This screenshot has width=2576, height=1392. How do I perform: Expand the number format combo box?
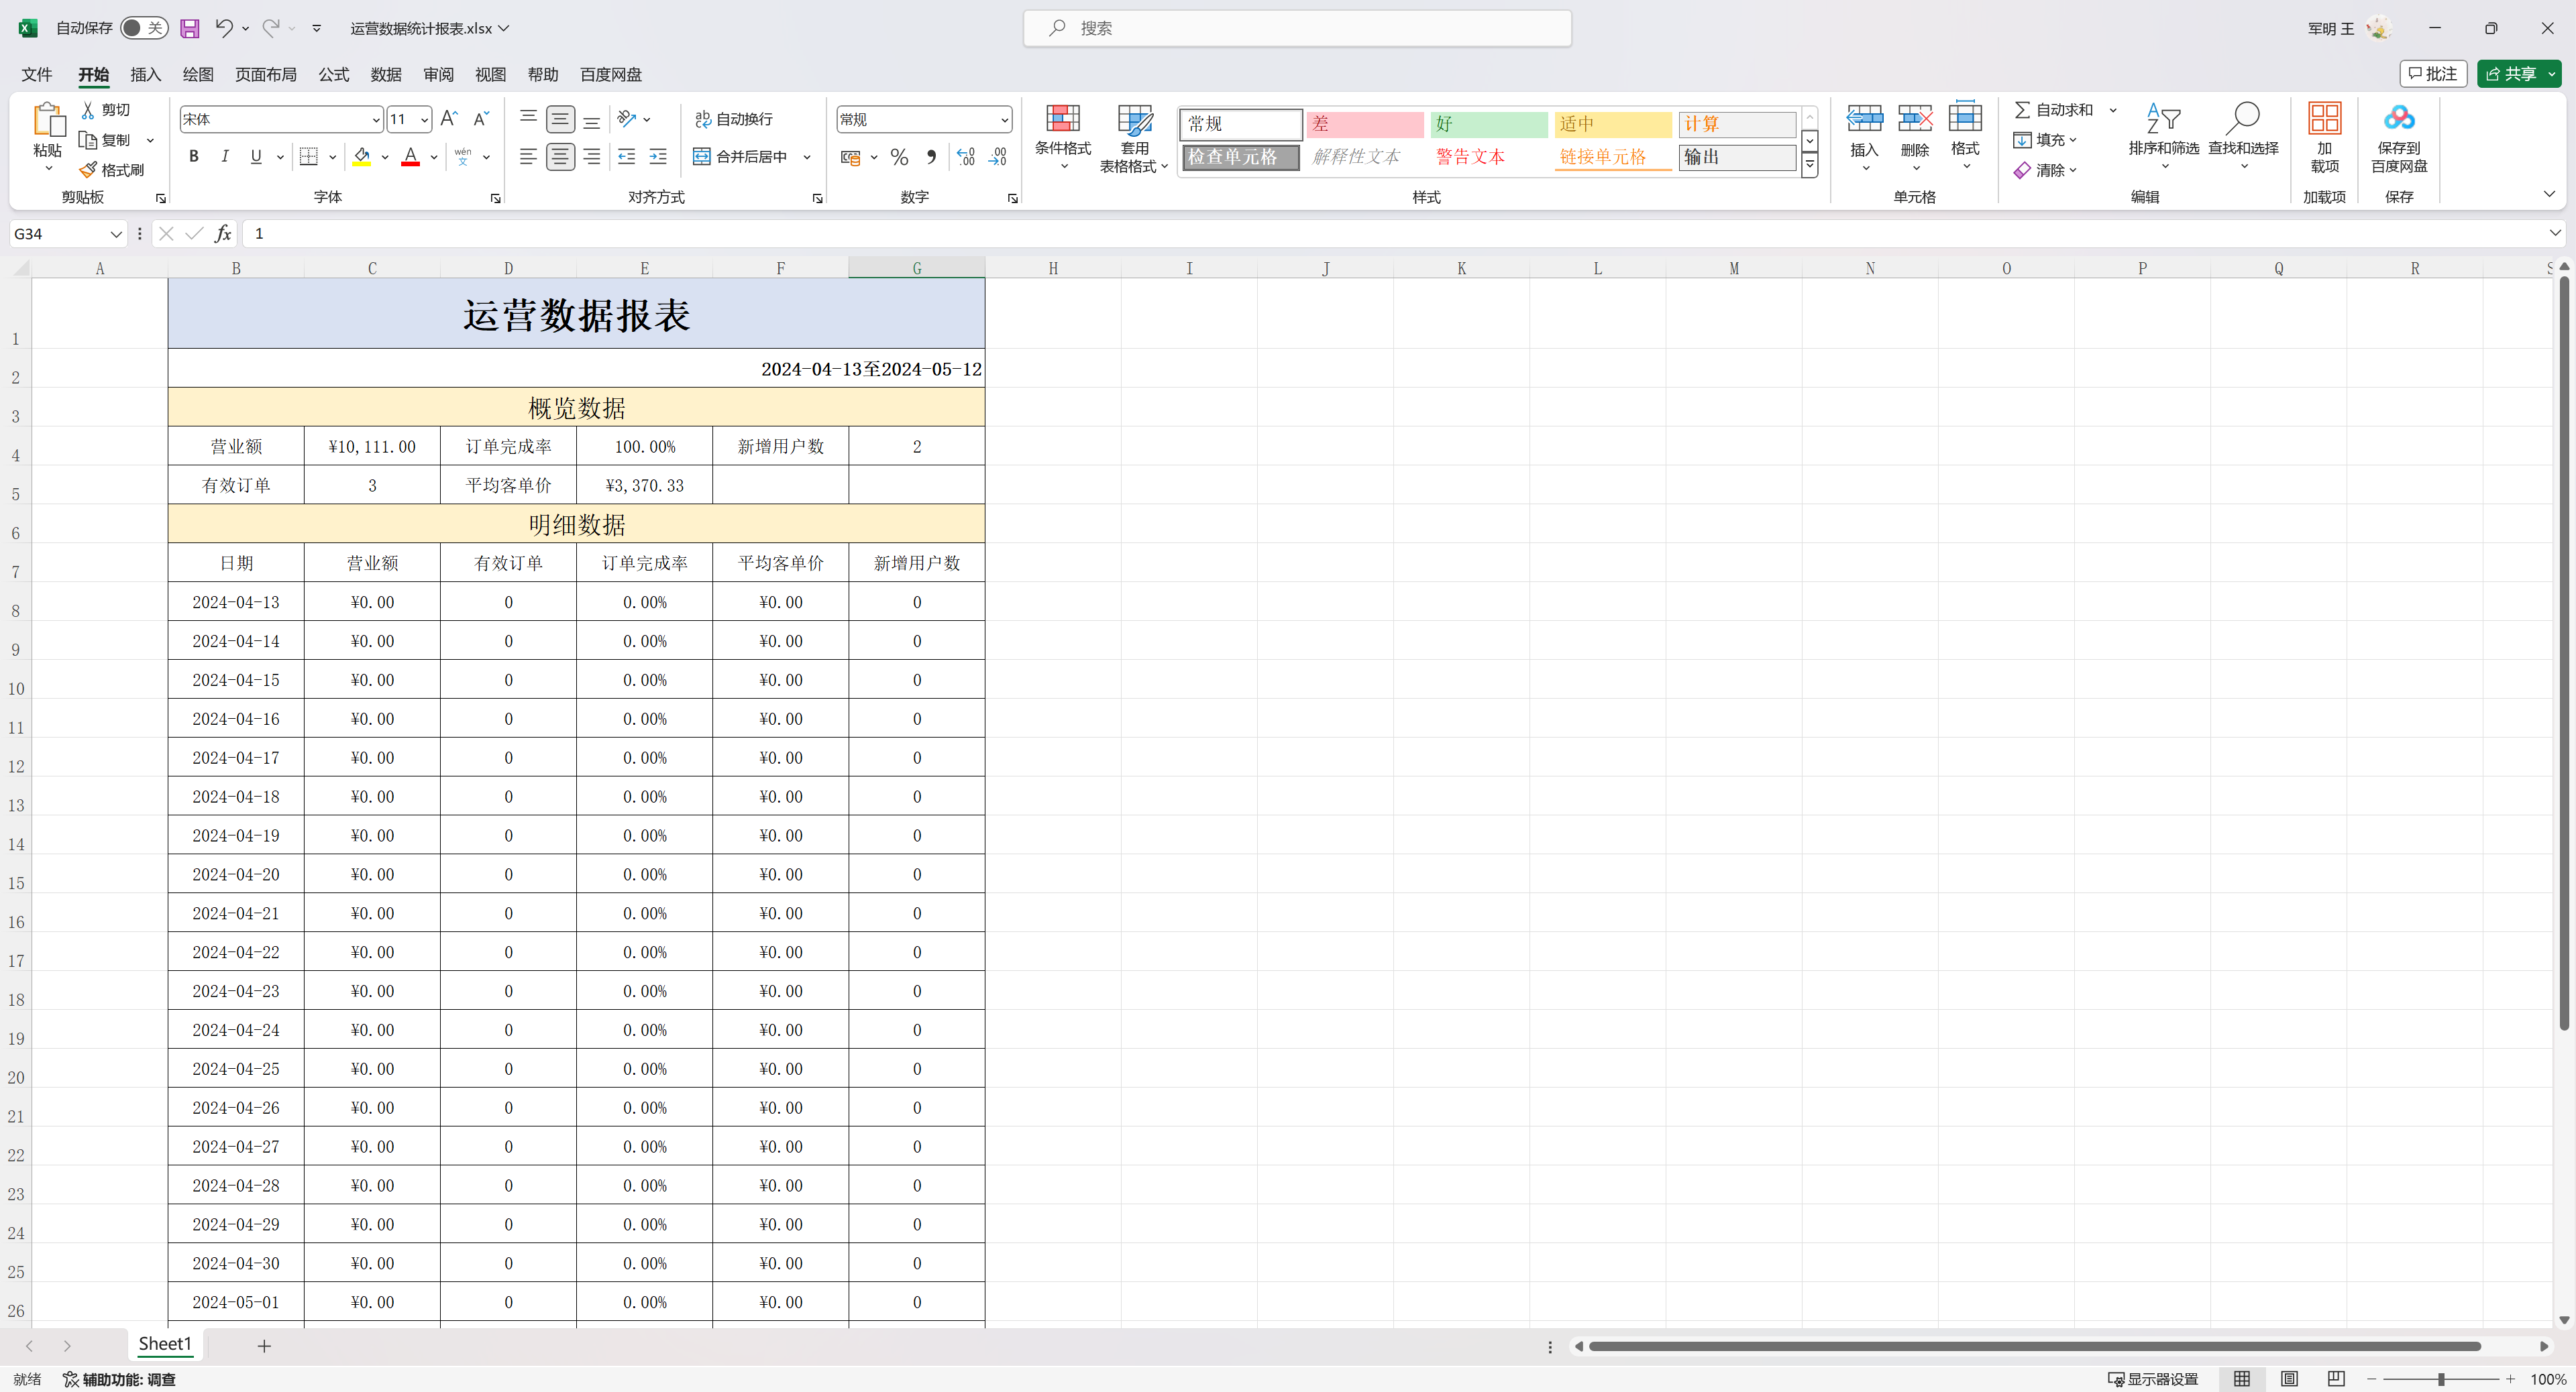[1004, 120]
